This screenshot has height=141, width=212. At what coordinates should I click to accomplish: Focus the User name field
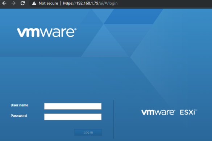73,106
